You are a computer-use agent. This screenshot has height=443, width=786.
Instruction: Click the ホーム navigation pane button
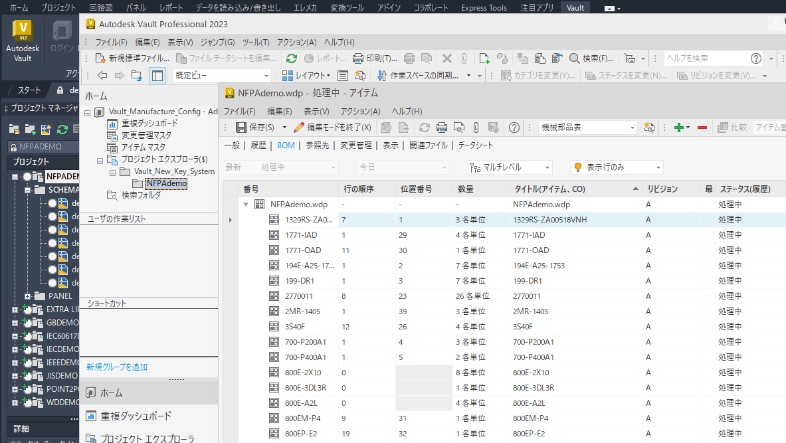point(148,393)
